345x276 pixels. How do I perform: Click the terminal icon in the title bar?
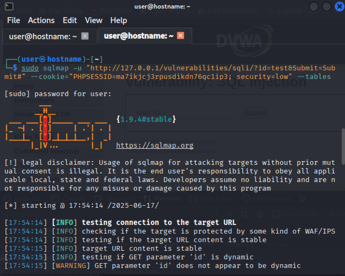click(x=9, y=6)
